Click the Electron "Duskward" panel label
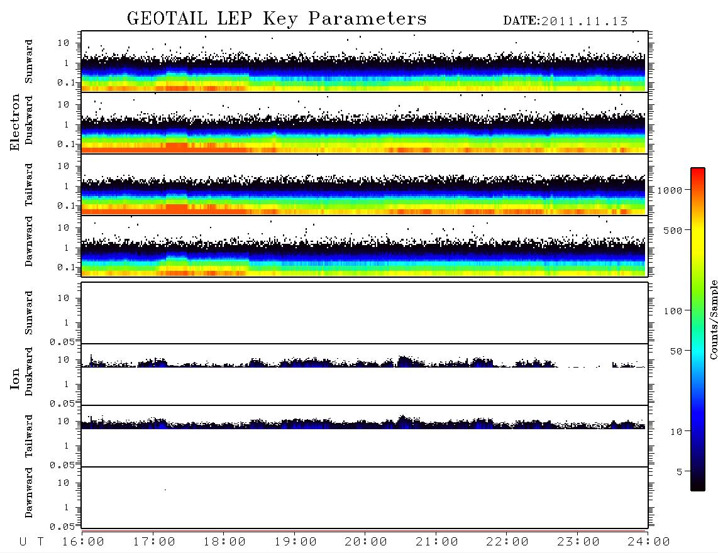Viewport: 718px width, 553px height. click(x=29, y=120)
